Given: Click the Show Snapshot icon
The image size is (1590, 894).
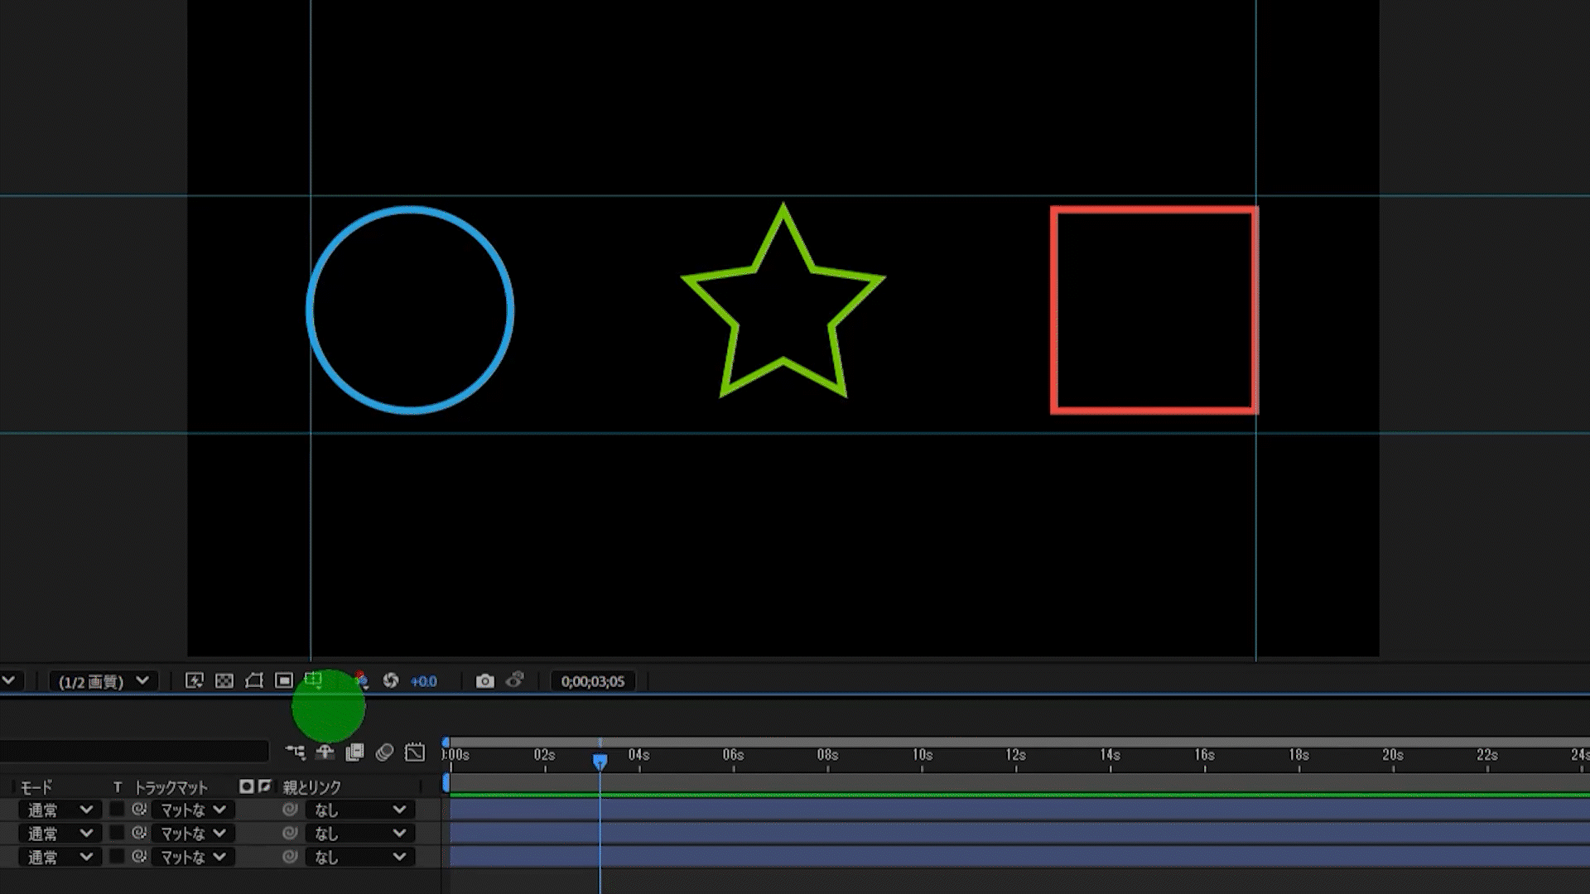Looking at the screenshot, I should point(515,680).
